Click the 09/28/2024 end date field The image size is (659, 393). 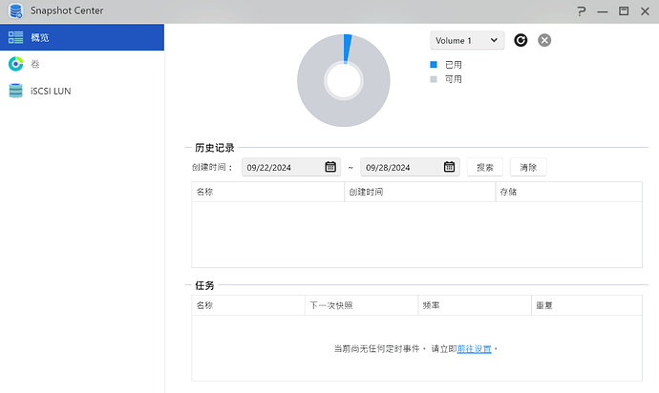[400, 167]
